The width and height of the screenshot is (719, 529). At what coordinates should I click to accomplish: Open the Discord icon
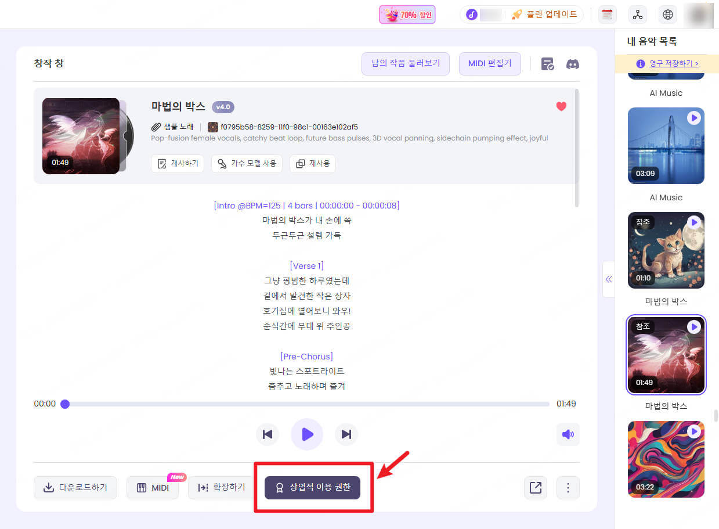[573, 64]
